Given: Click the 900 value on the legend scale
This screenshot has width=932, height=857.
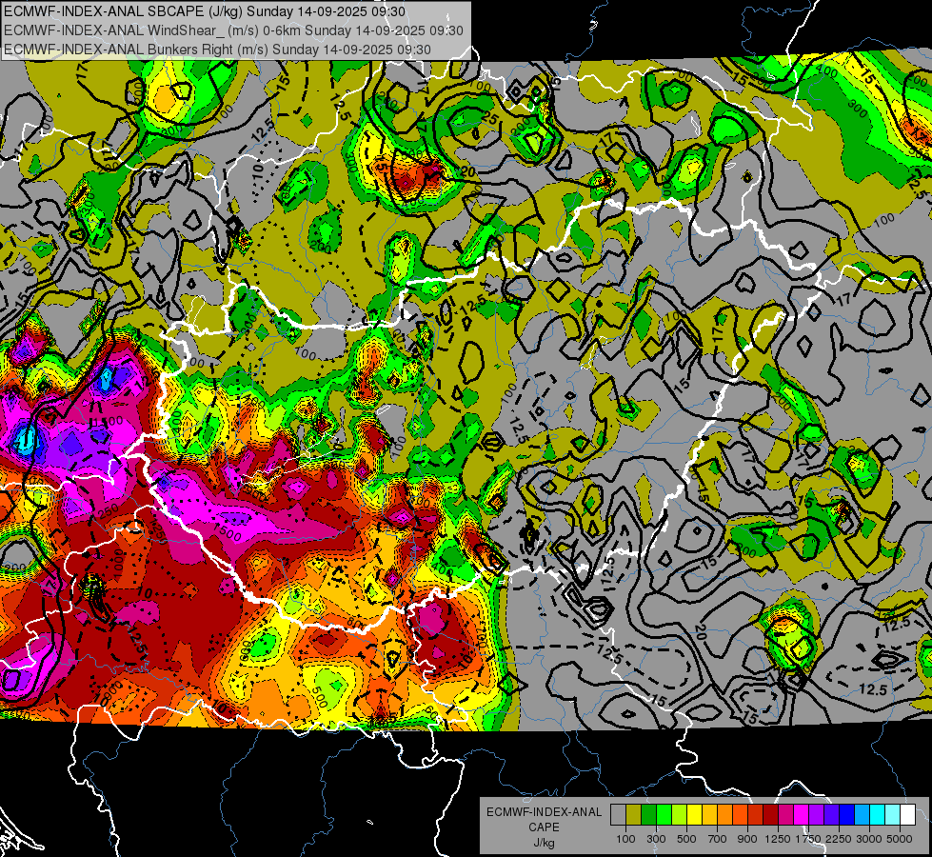Looking at the screenshot, I should [x=747, y=839].
